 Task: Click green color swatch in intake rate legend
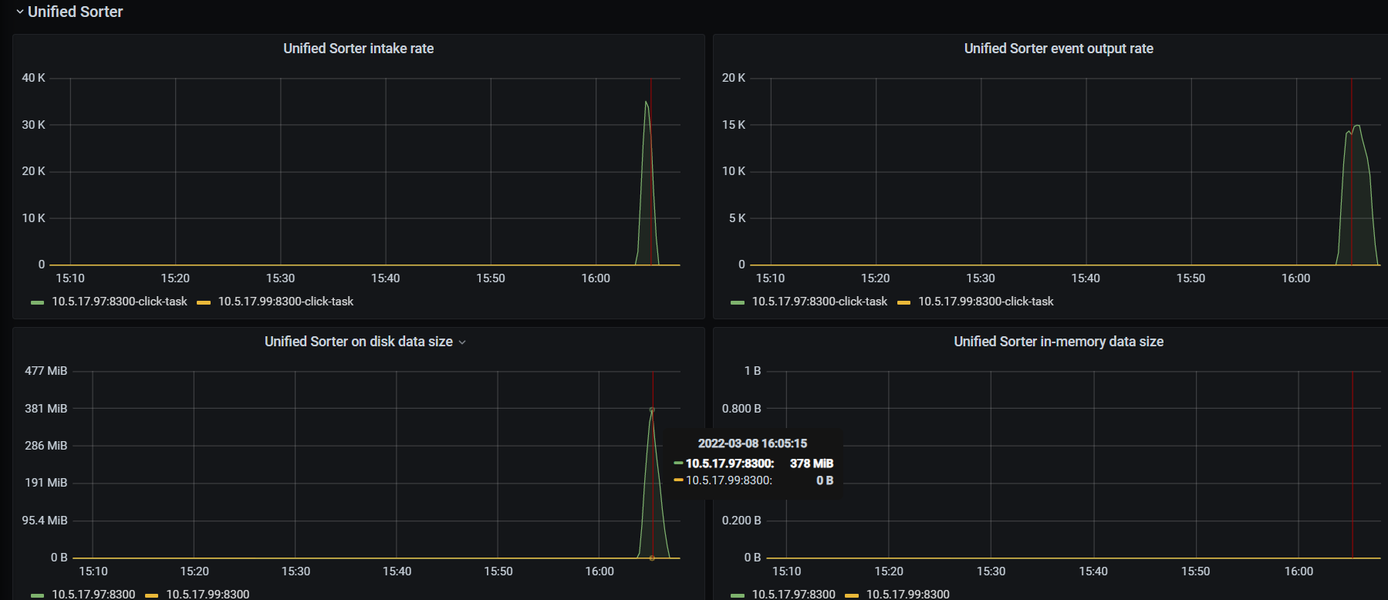(37, 302)
